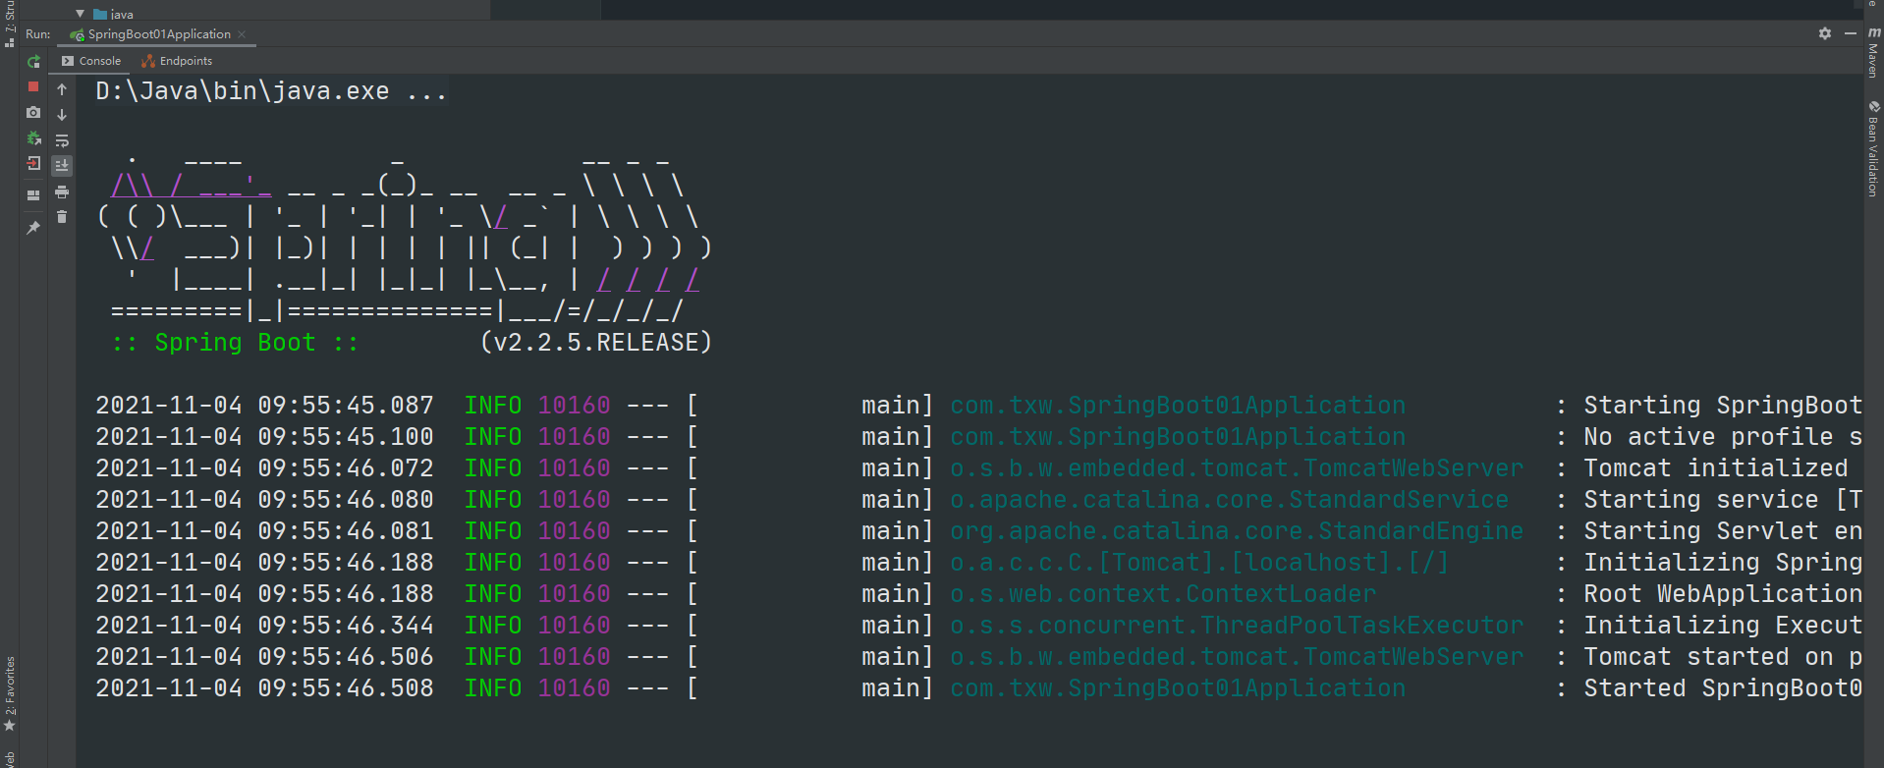Open Run panel settings gear

1825,33
